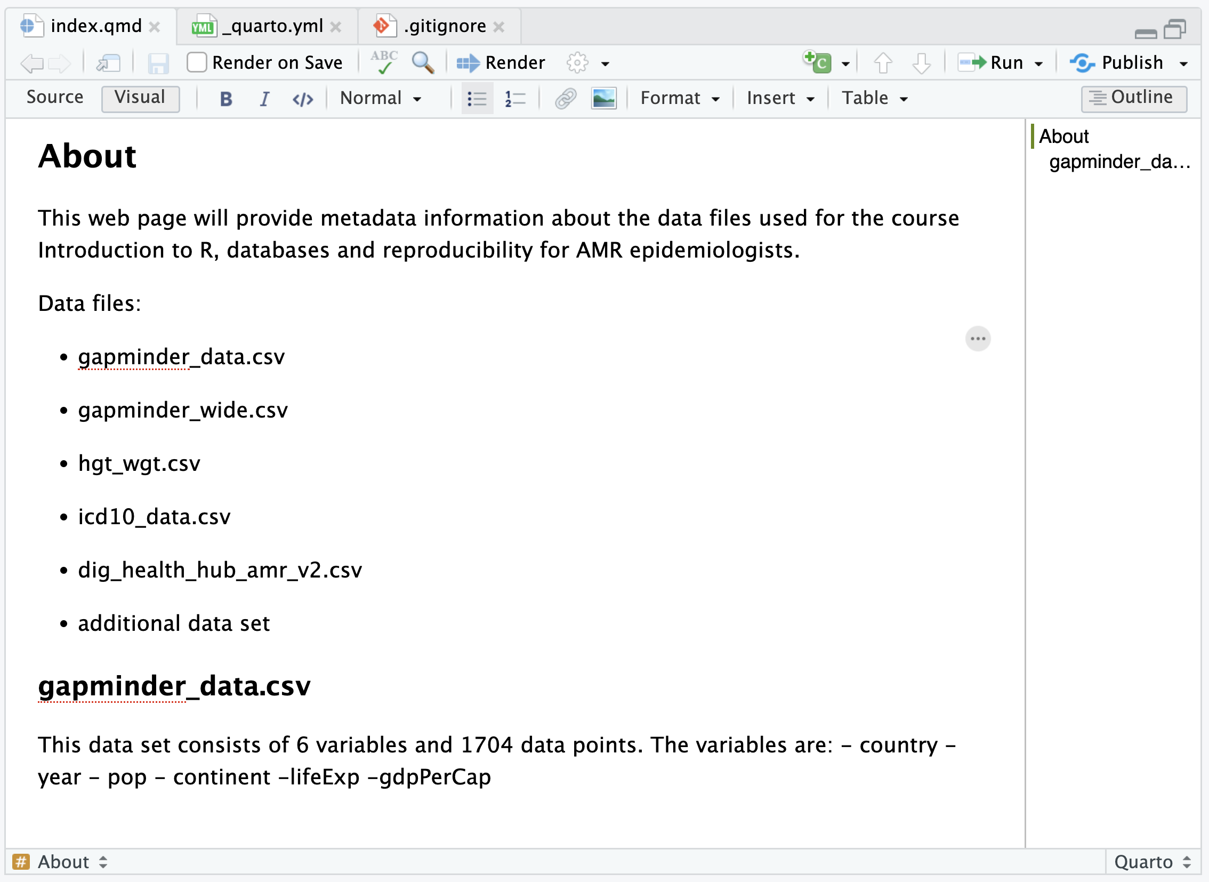Expand Run options dropdown arrow
The height and width of the screenshot is (882, 1209).
pyautogui.click(x=1039, y=64)
